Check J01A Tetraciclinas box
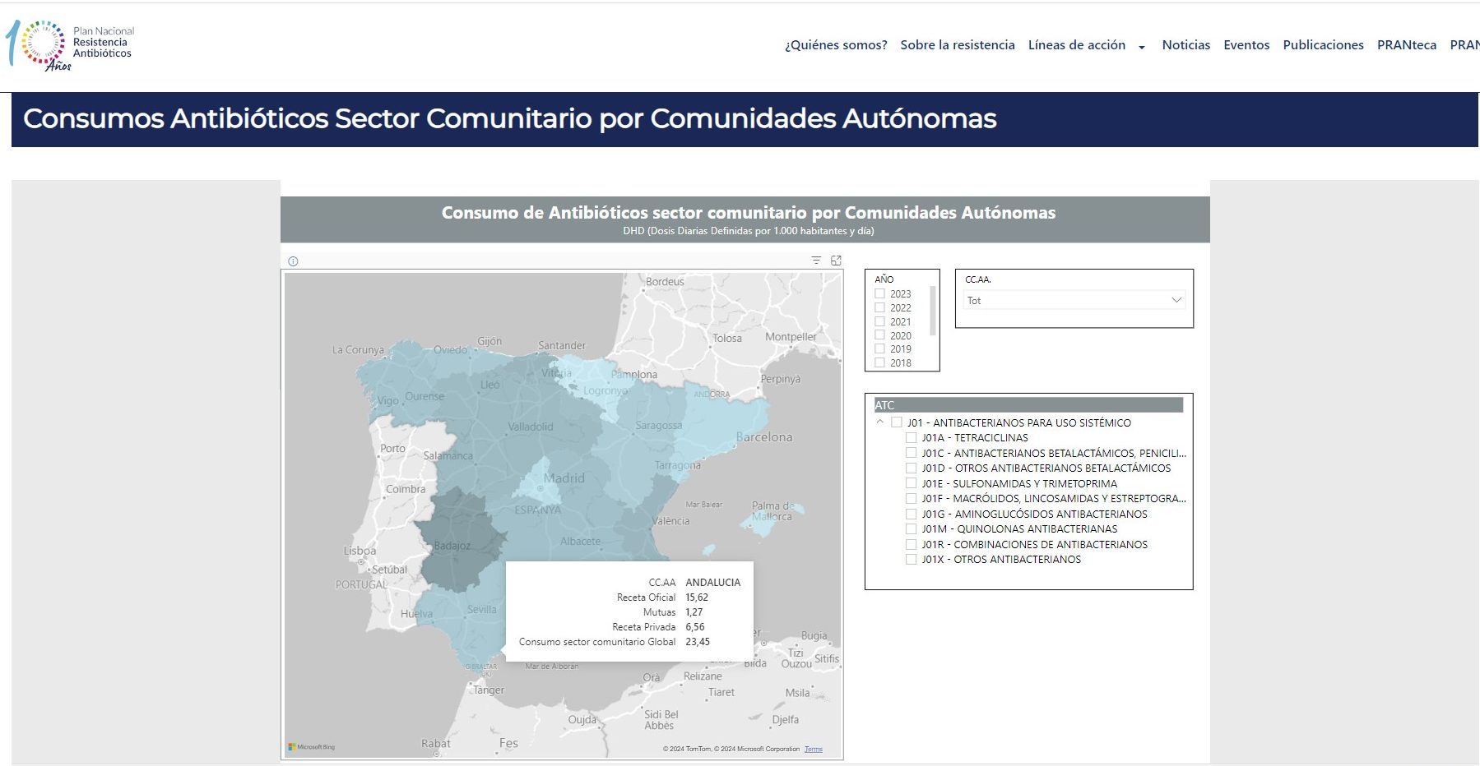 [911, 437]
